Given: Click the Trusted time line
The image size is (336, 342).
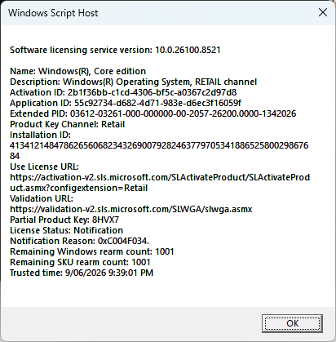Looking at the screenshot, I should [x=82, y=273].
